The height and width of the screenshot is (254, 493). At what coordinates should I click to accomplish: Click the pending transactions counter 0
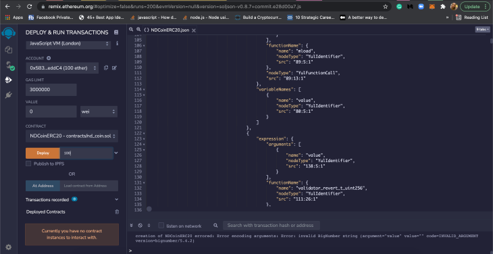[149, 226]
